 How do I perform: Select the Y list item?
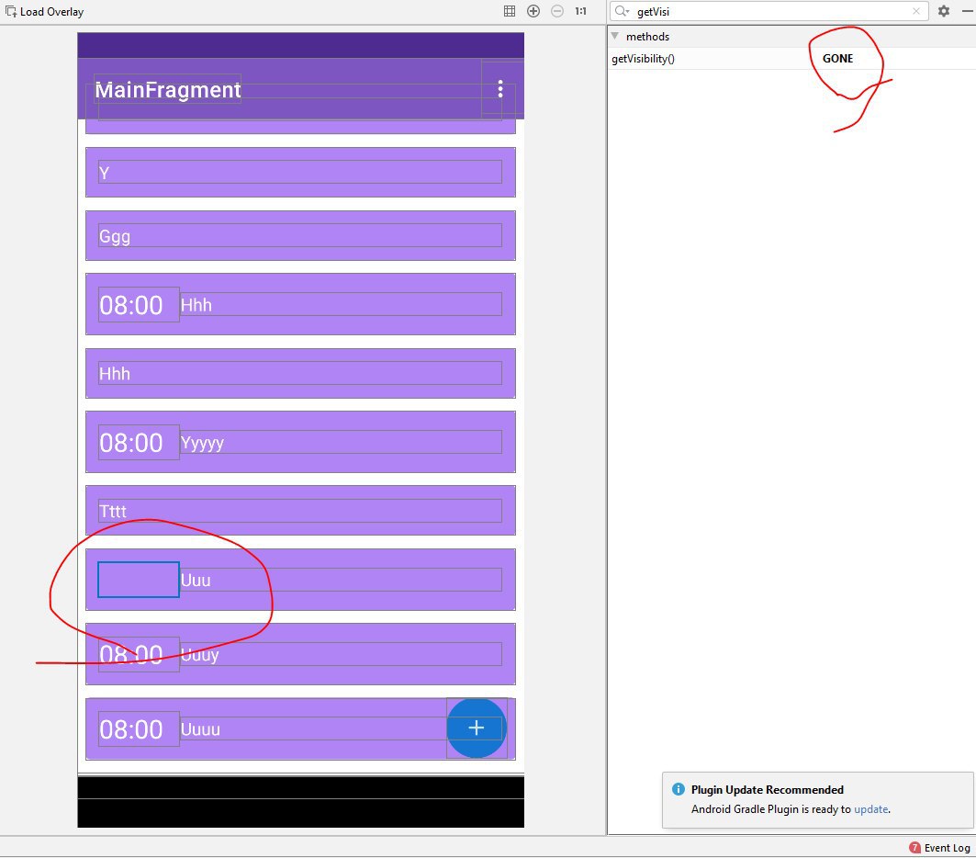click(300, 172)
